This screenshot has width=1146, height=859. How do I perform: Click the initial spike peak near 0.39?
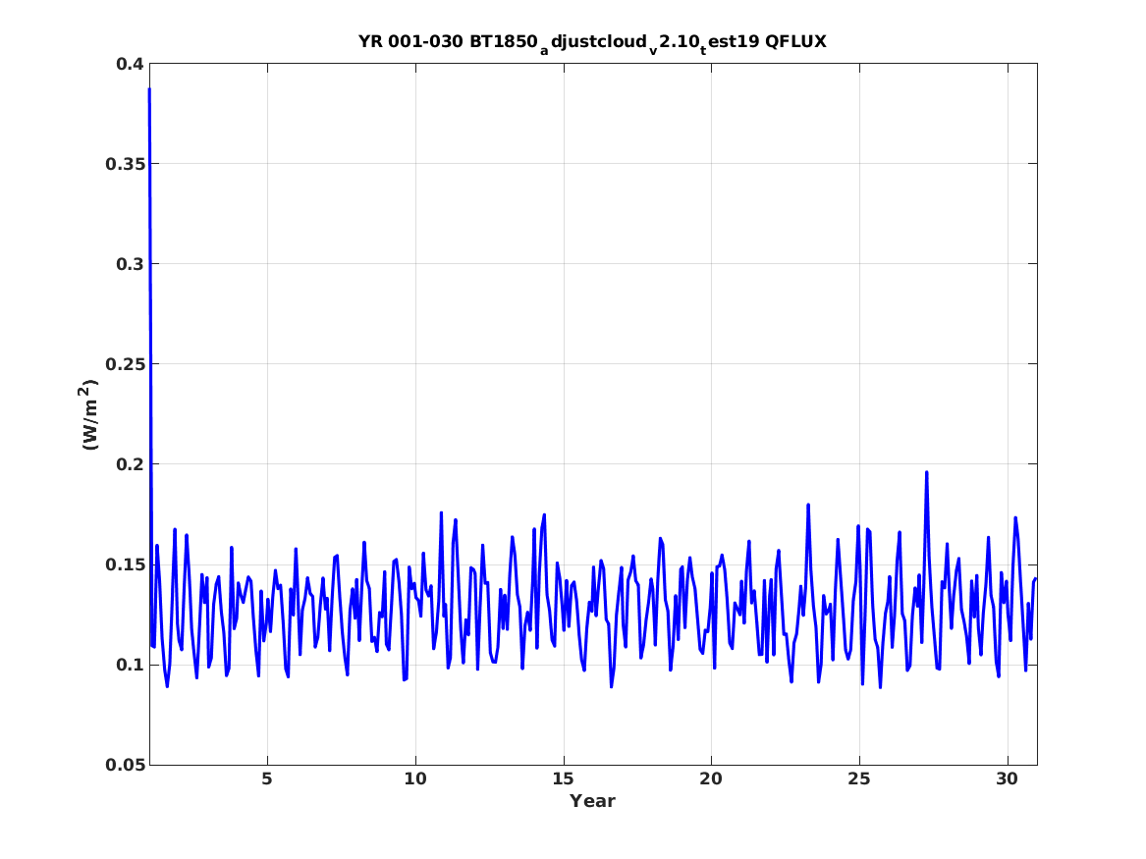click(149, 90)
